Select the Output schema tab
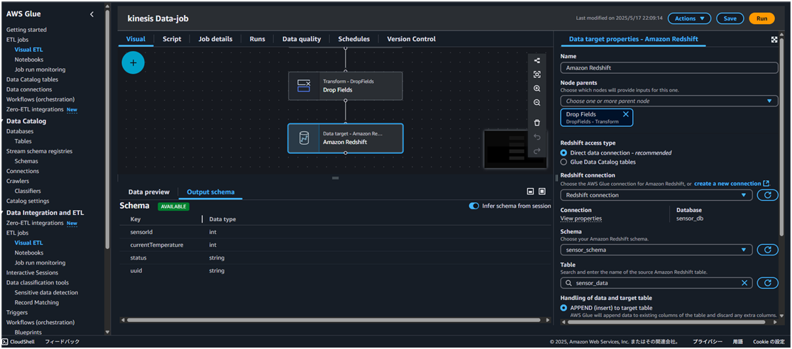 tap(211, 192)
